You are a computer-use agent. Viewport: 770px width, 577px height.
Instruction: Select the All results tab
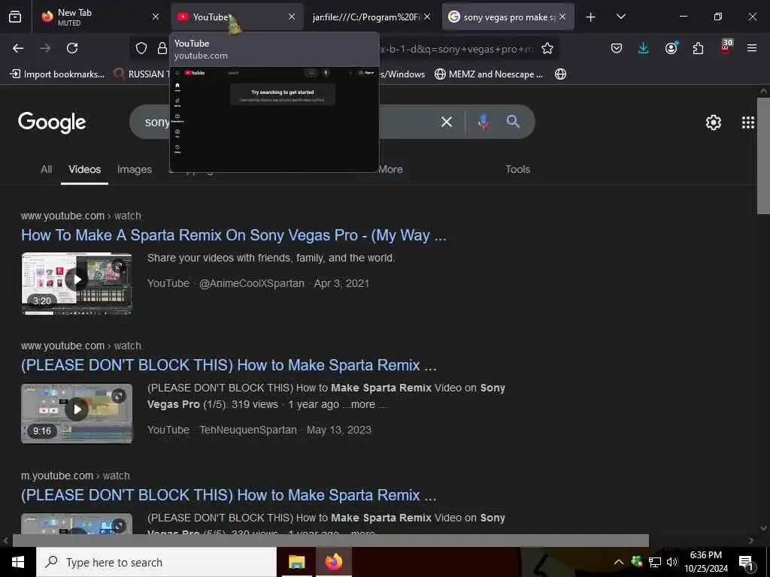(46, 169)
